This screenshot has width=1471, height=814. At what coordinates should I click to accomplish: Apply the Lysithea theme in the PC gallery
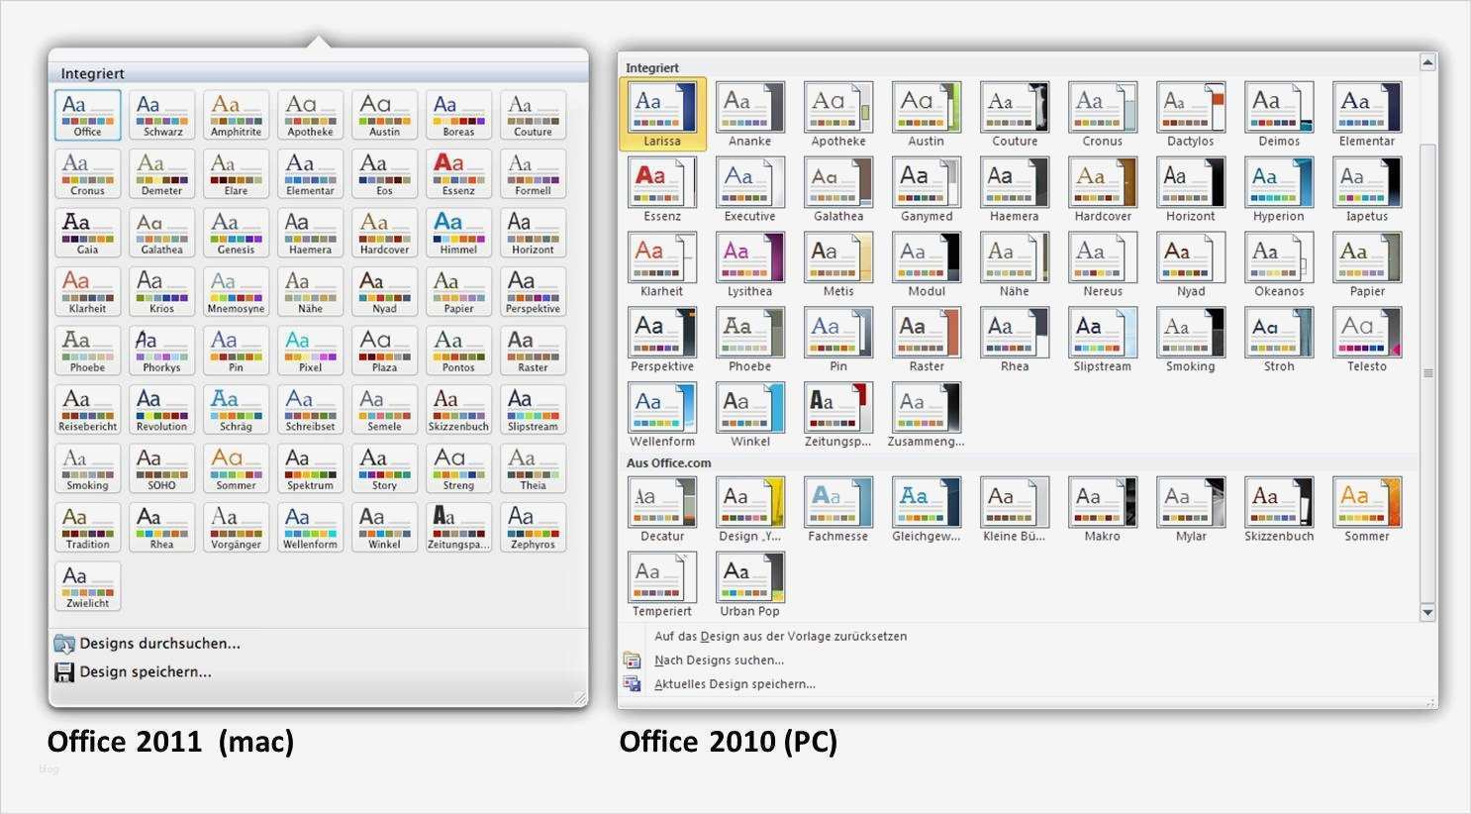click(x=750, y=264)
